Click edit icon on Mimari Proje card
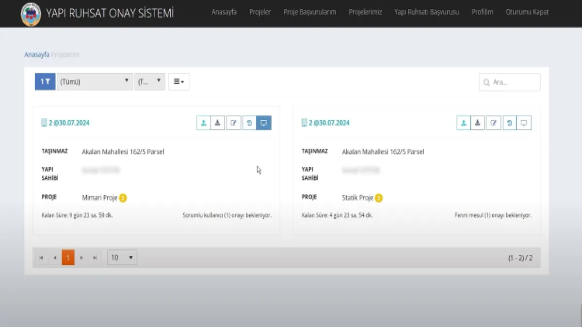Screen dimensions: 582x327 233,123
